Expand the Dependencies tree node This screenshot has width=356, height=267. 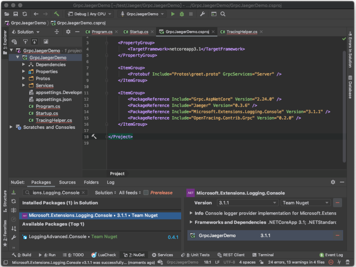pos(24,64)
